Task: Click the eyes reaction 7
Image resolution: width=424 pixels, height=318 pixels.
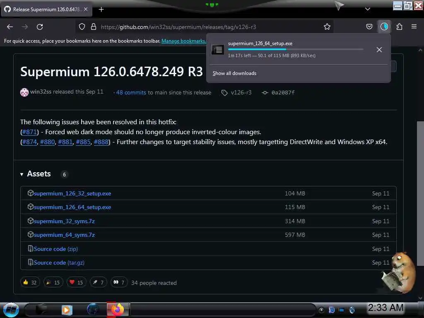Action: [x=119, y=282]
